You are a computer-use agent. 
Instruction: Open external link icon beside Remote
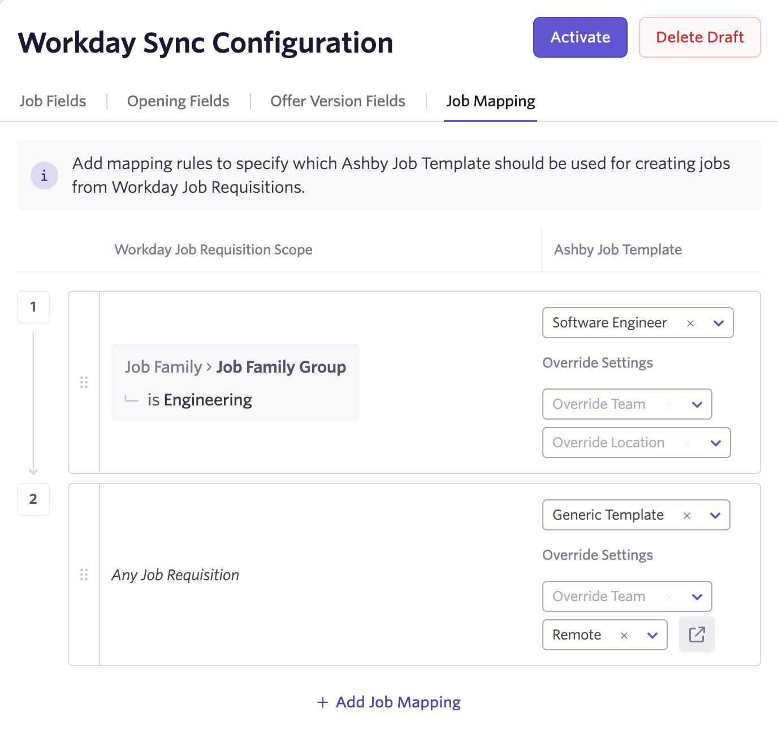[x=697, y=634]
